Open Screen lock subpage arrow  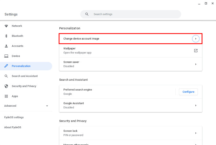[196, 133]
